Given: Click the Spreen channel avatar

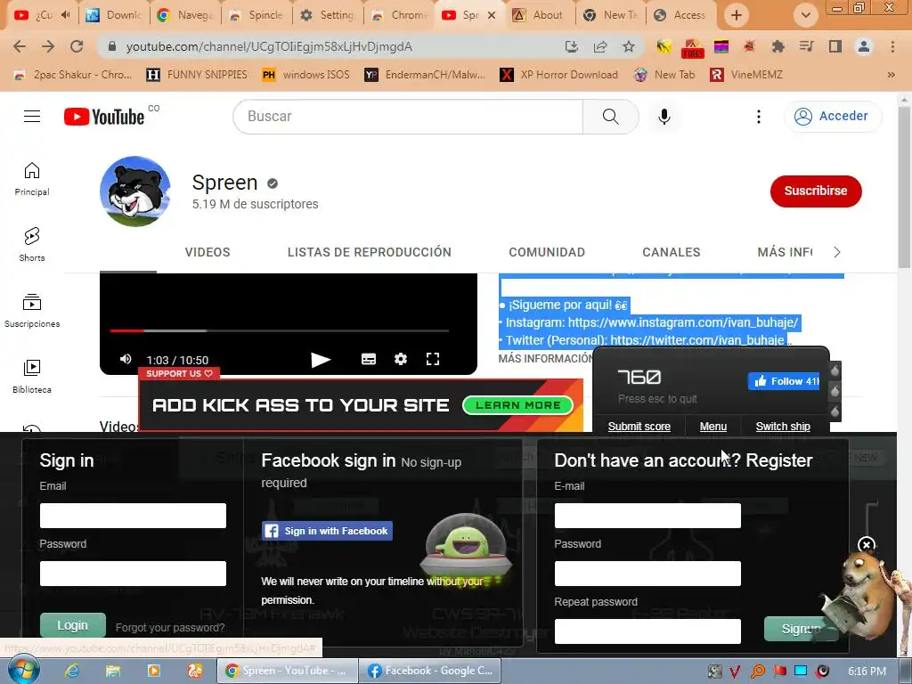Looking at the screenshot, I should coord(135,191).
